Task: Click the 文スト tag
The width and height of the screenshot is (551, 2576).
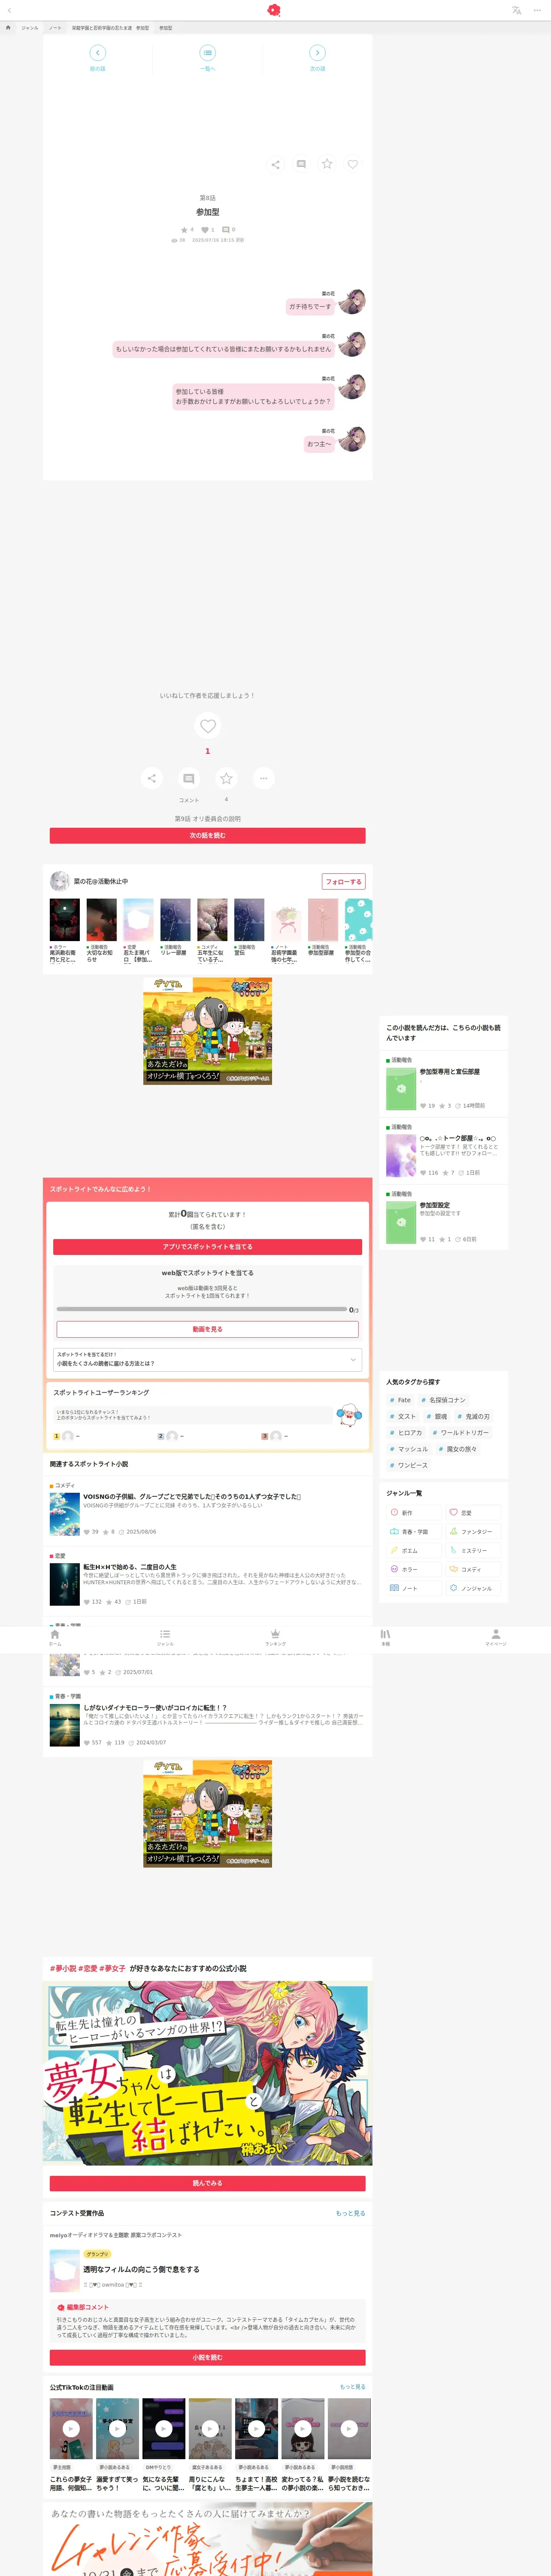Action: click(403, 1416)
